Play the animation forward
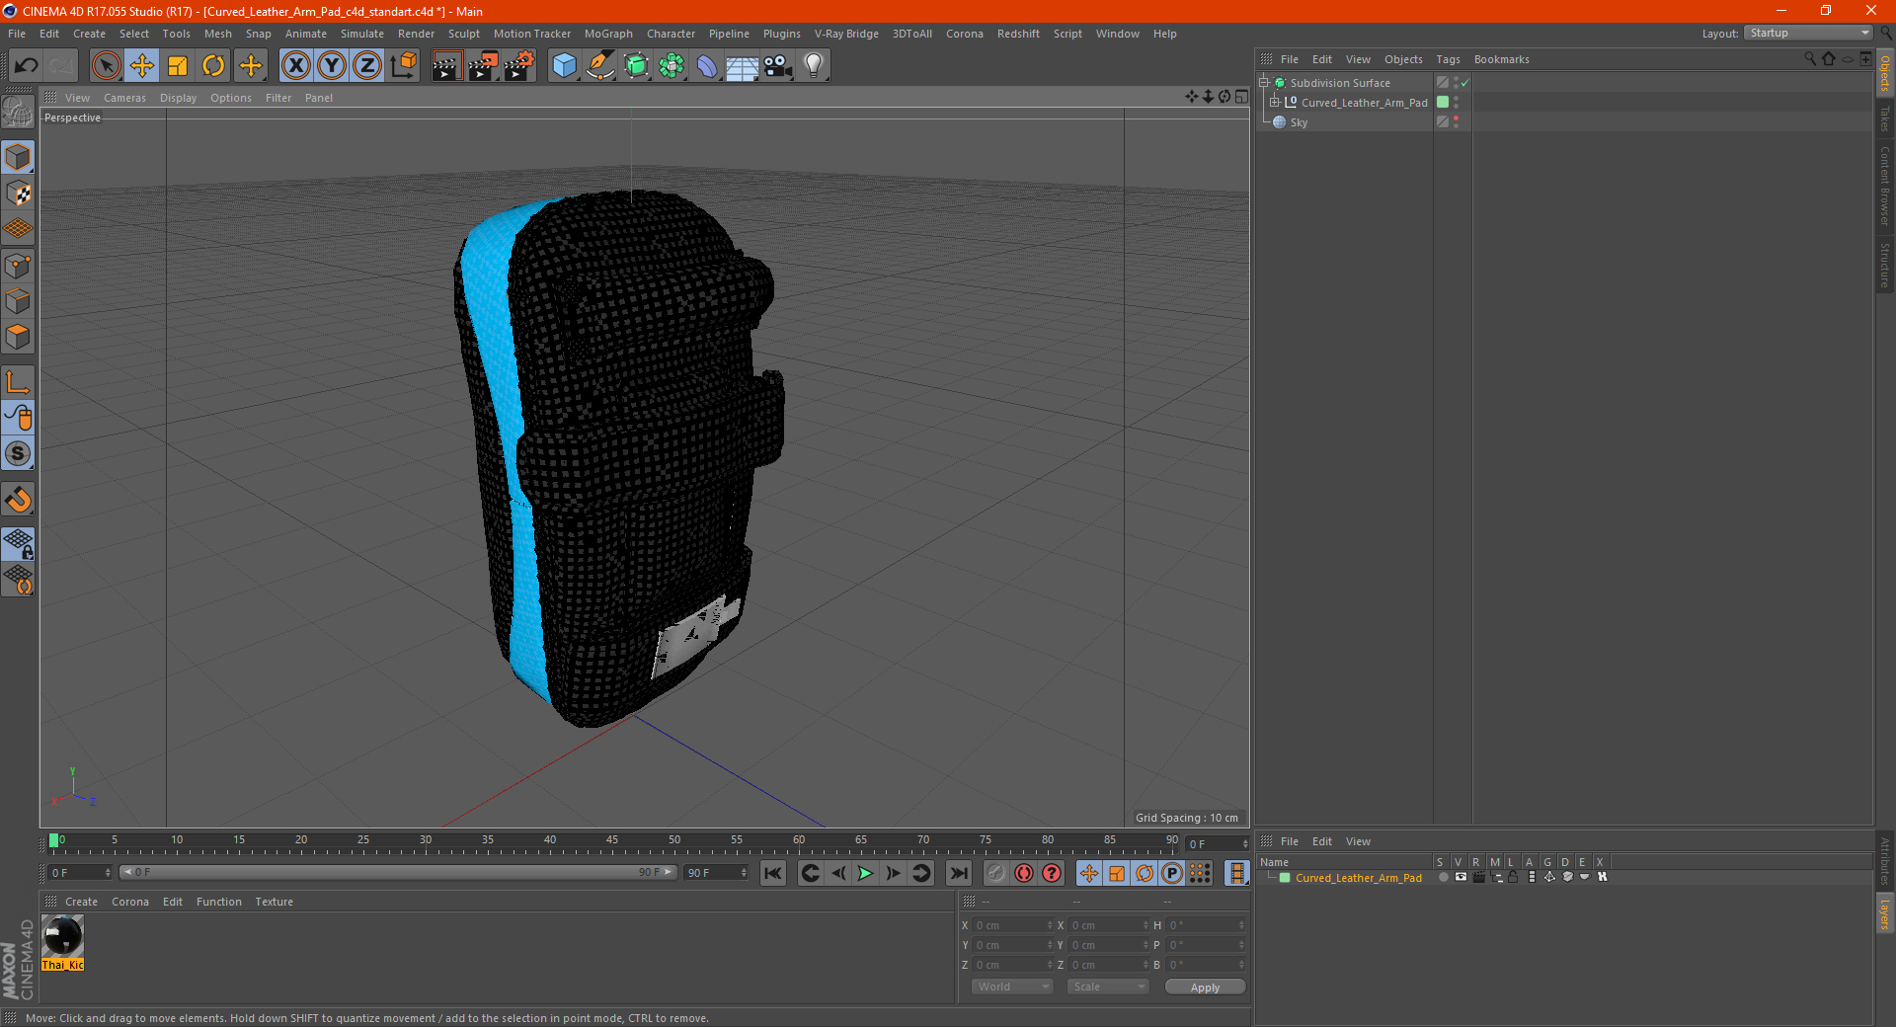1896x1027 pixels. coord(865,873)
